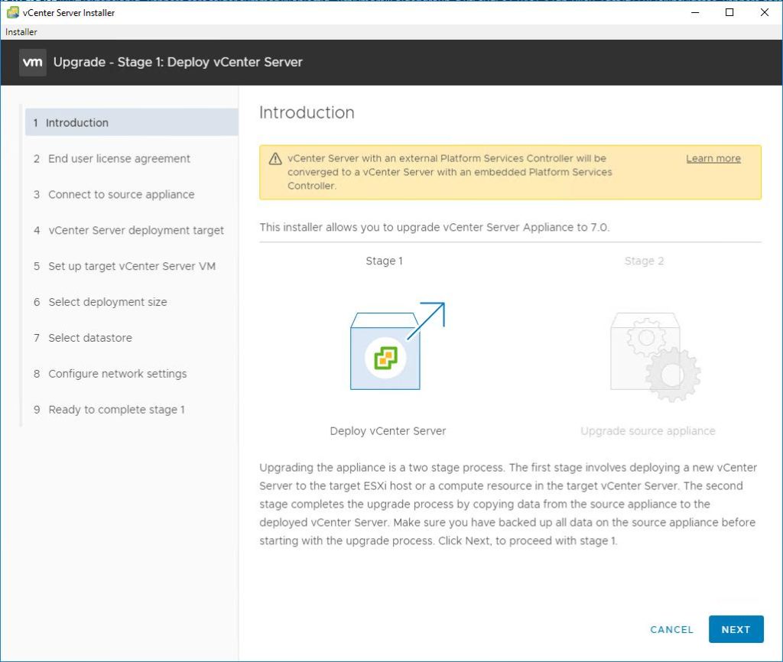Click the two stage process description paragraph

[508, 505]
